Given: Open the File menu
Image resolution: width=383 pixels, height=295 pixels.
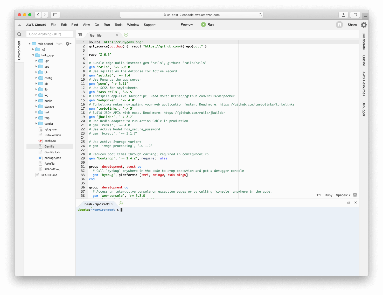Looking at the screenshot, I should pos(54,25).
